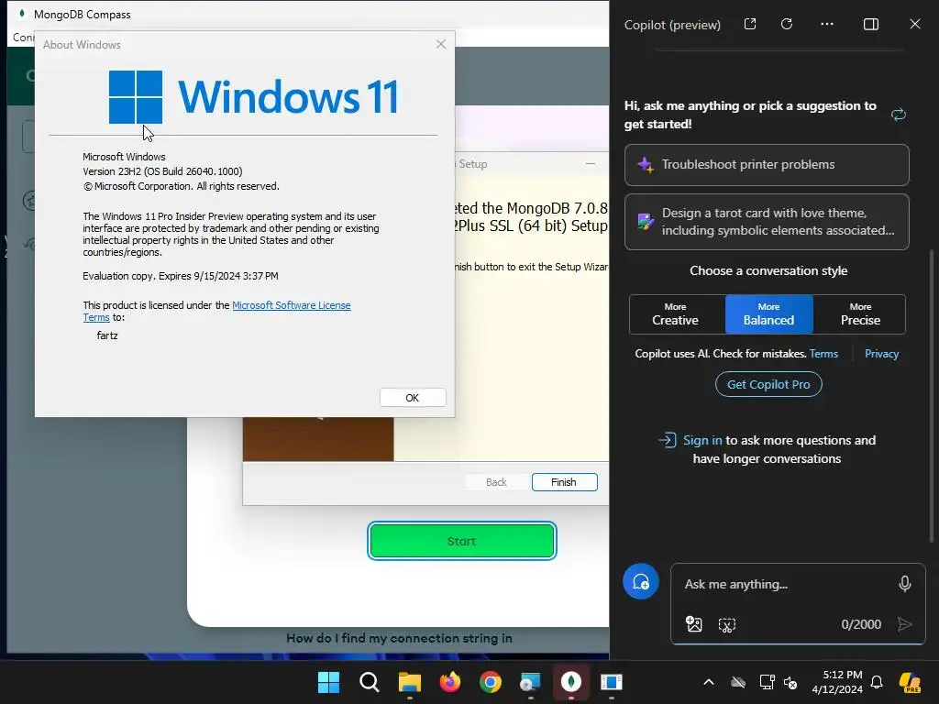Open the notifications bell
The width and height of the screenshot is (939, 704).
tap(877, 682)
